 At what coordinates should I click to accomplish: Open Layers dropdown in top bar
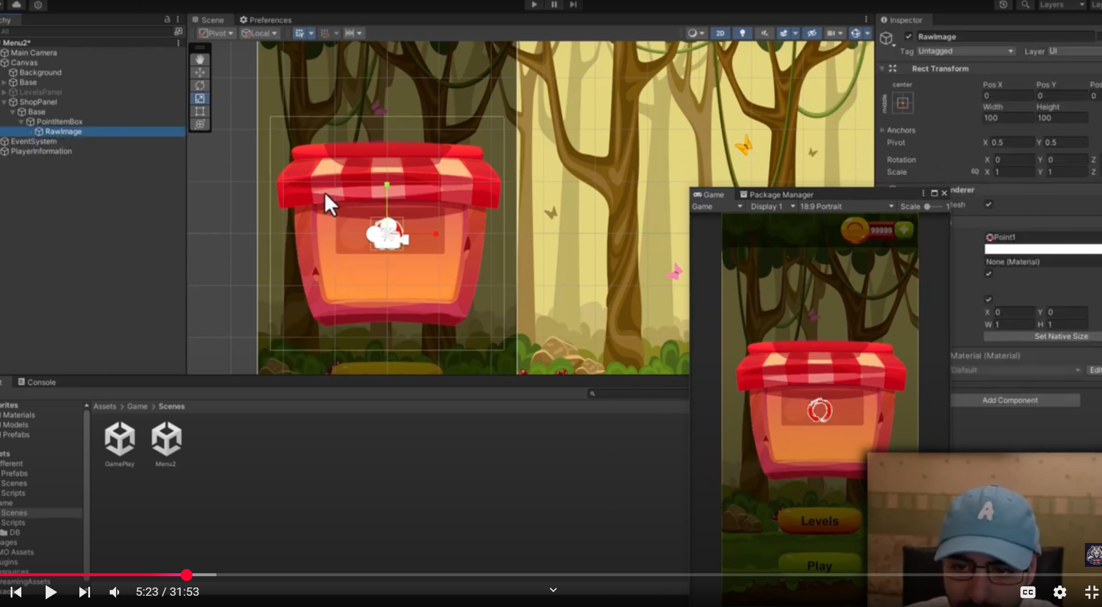pos(1062,5)
